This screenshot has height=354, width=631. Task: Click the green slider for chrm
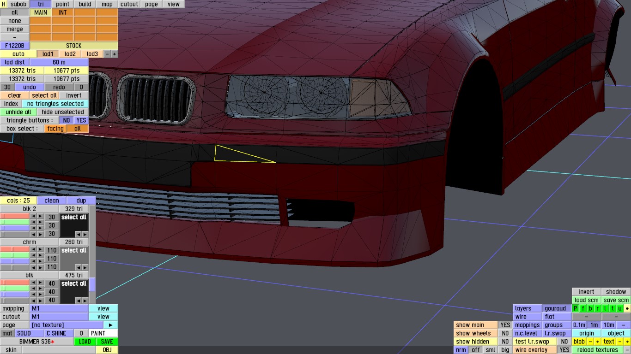(15, 255)
